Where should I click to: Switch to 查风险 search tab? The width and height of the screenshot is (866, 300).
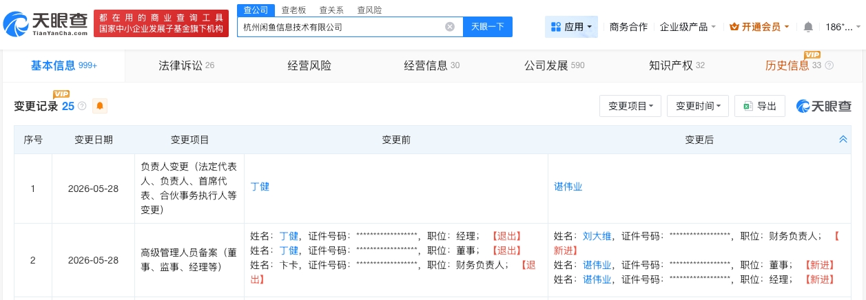369,10
